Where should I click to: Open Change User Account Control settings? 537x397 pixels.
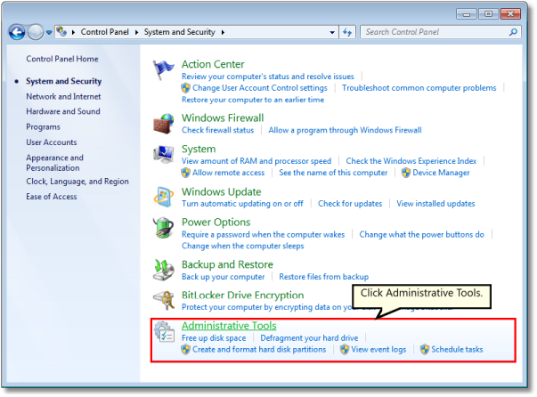pyautogui.click(x=260, y=88)
